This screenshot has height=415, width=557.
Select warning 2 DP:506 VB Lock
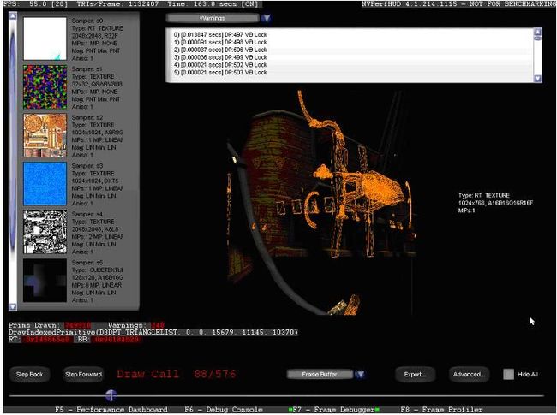(220, 50)
